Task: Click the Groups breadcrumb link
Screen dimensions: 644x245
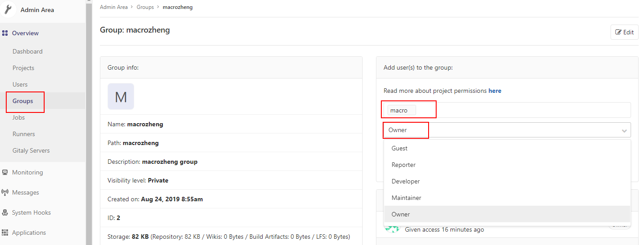Action: click(x=145, y=7)
